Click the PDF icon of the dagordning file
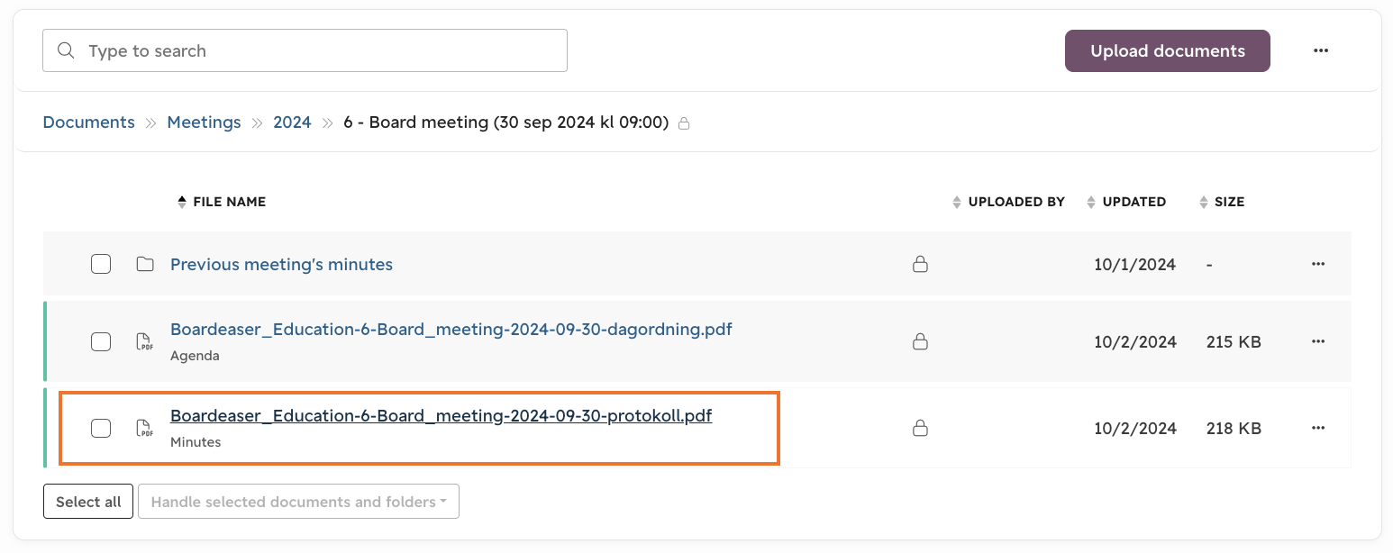This screenshot has height=553, width=1393. click(144, 341)
